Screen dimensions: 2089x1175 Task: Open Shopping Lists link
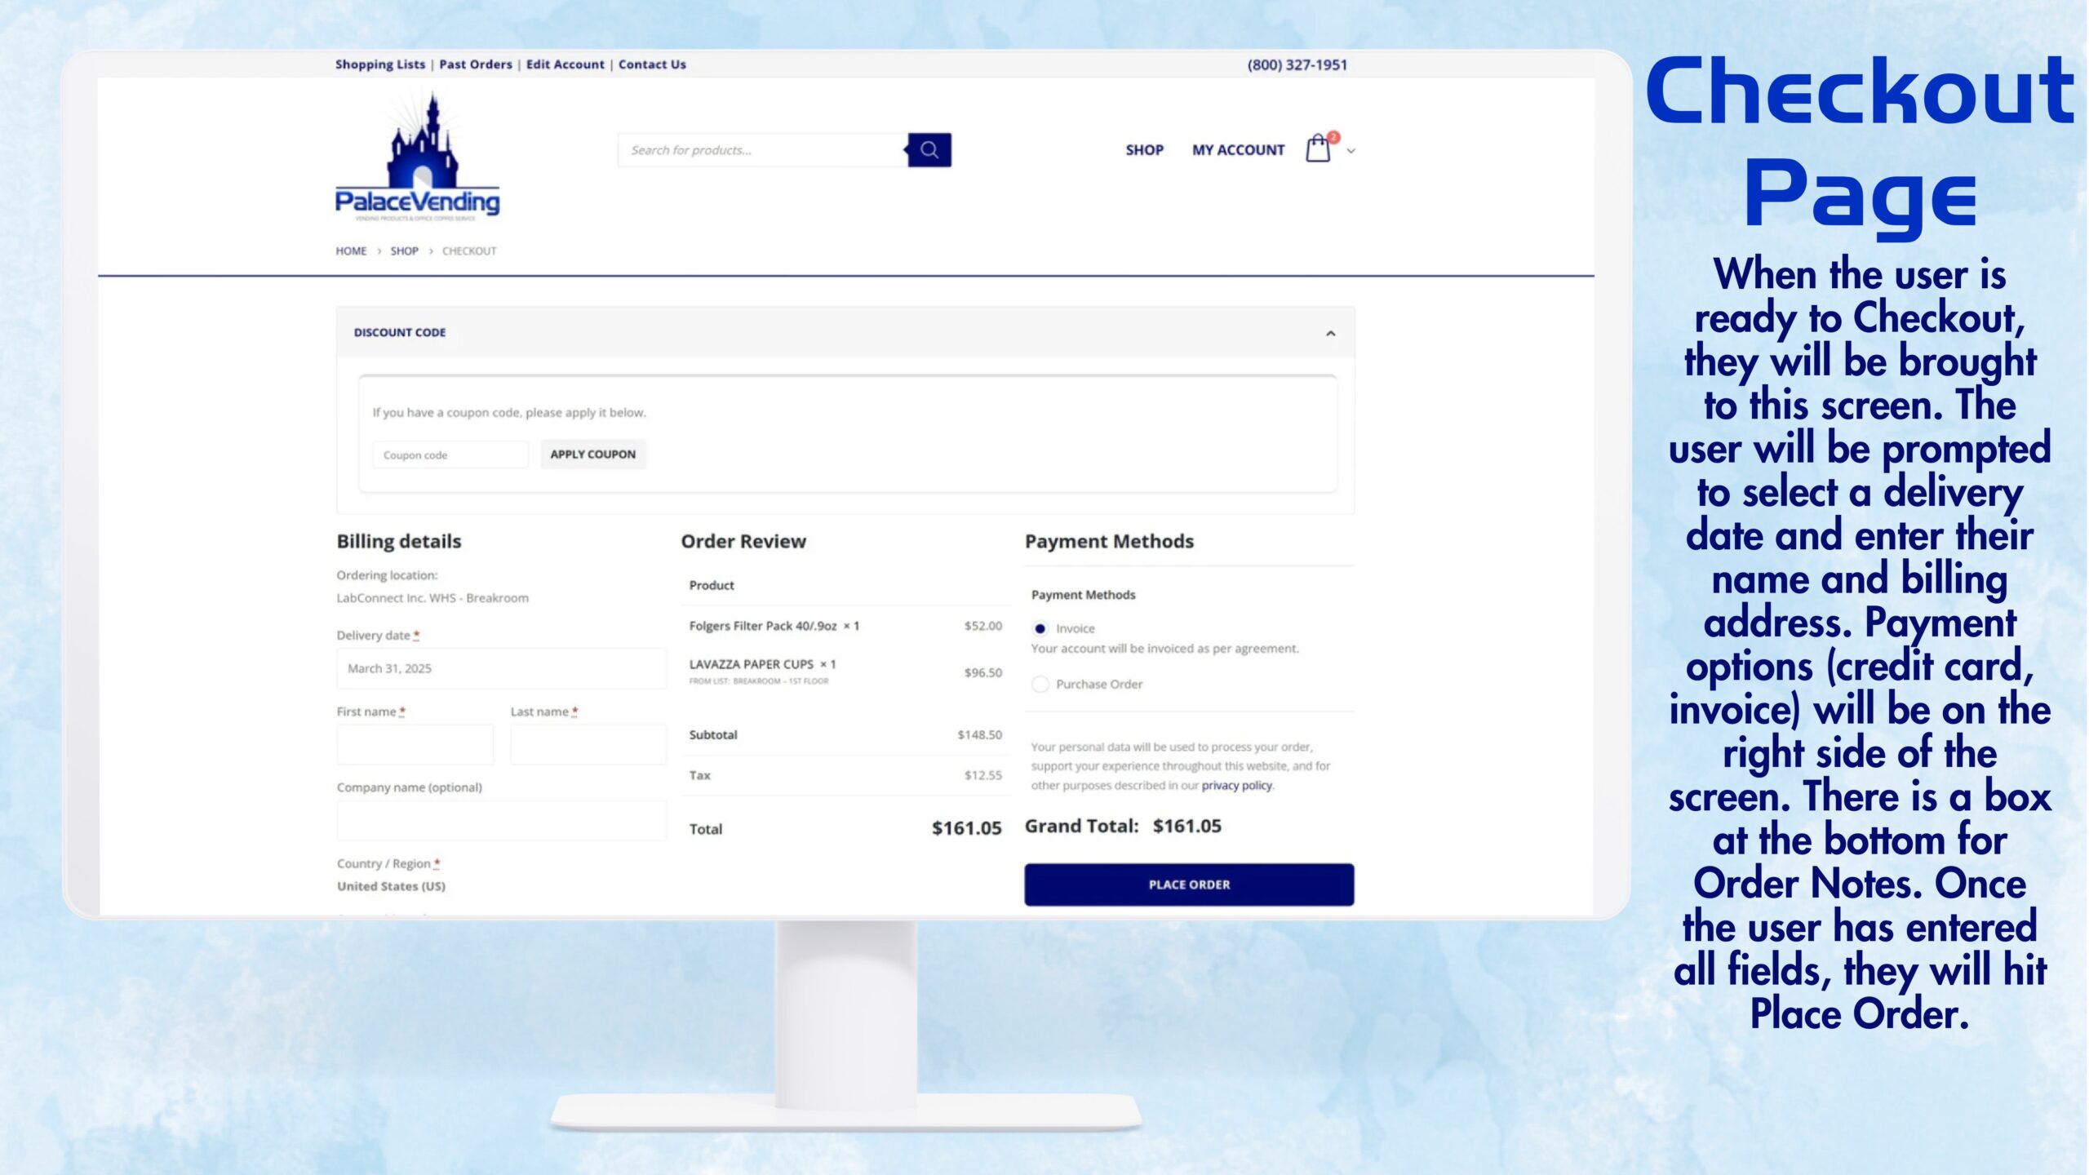380,64
